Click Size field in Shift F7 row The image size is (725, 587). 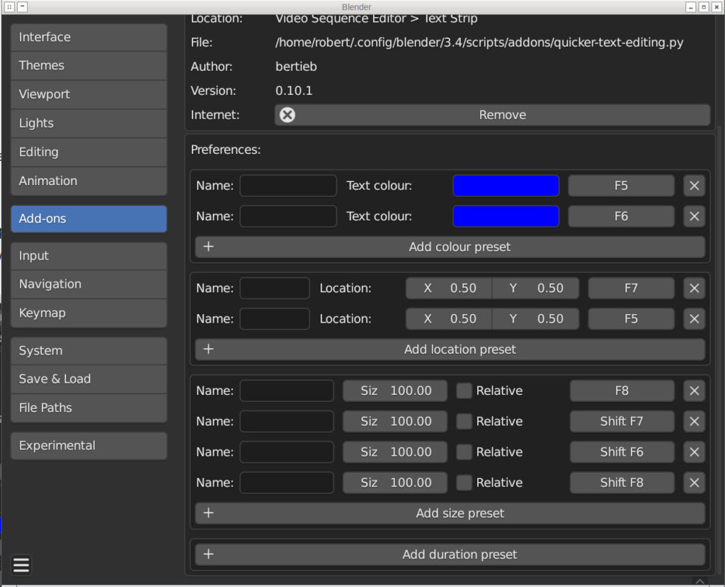[x=395, y=421]
